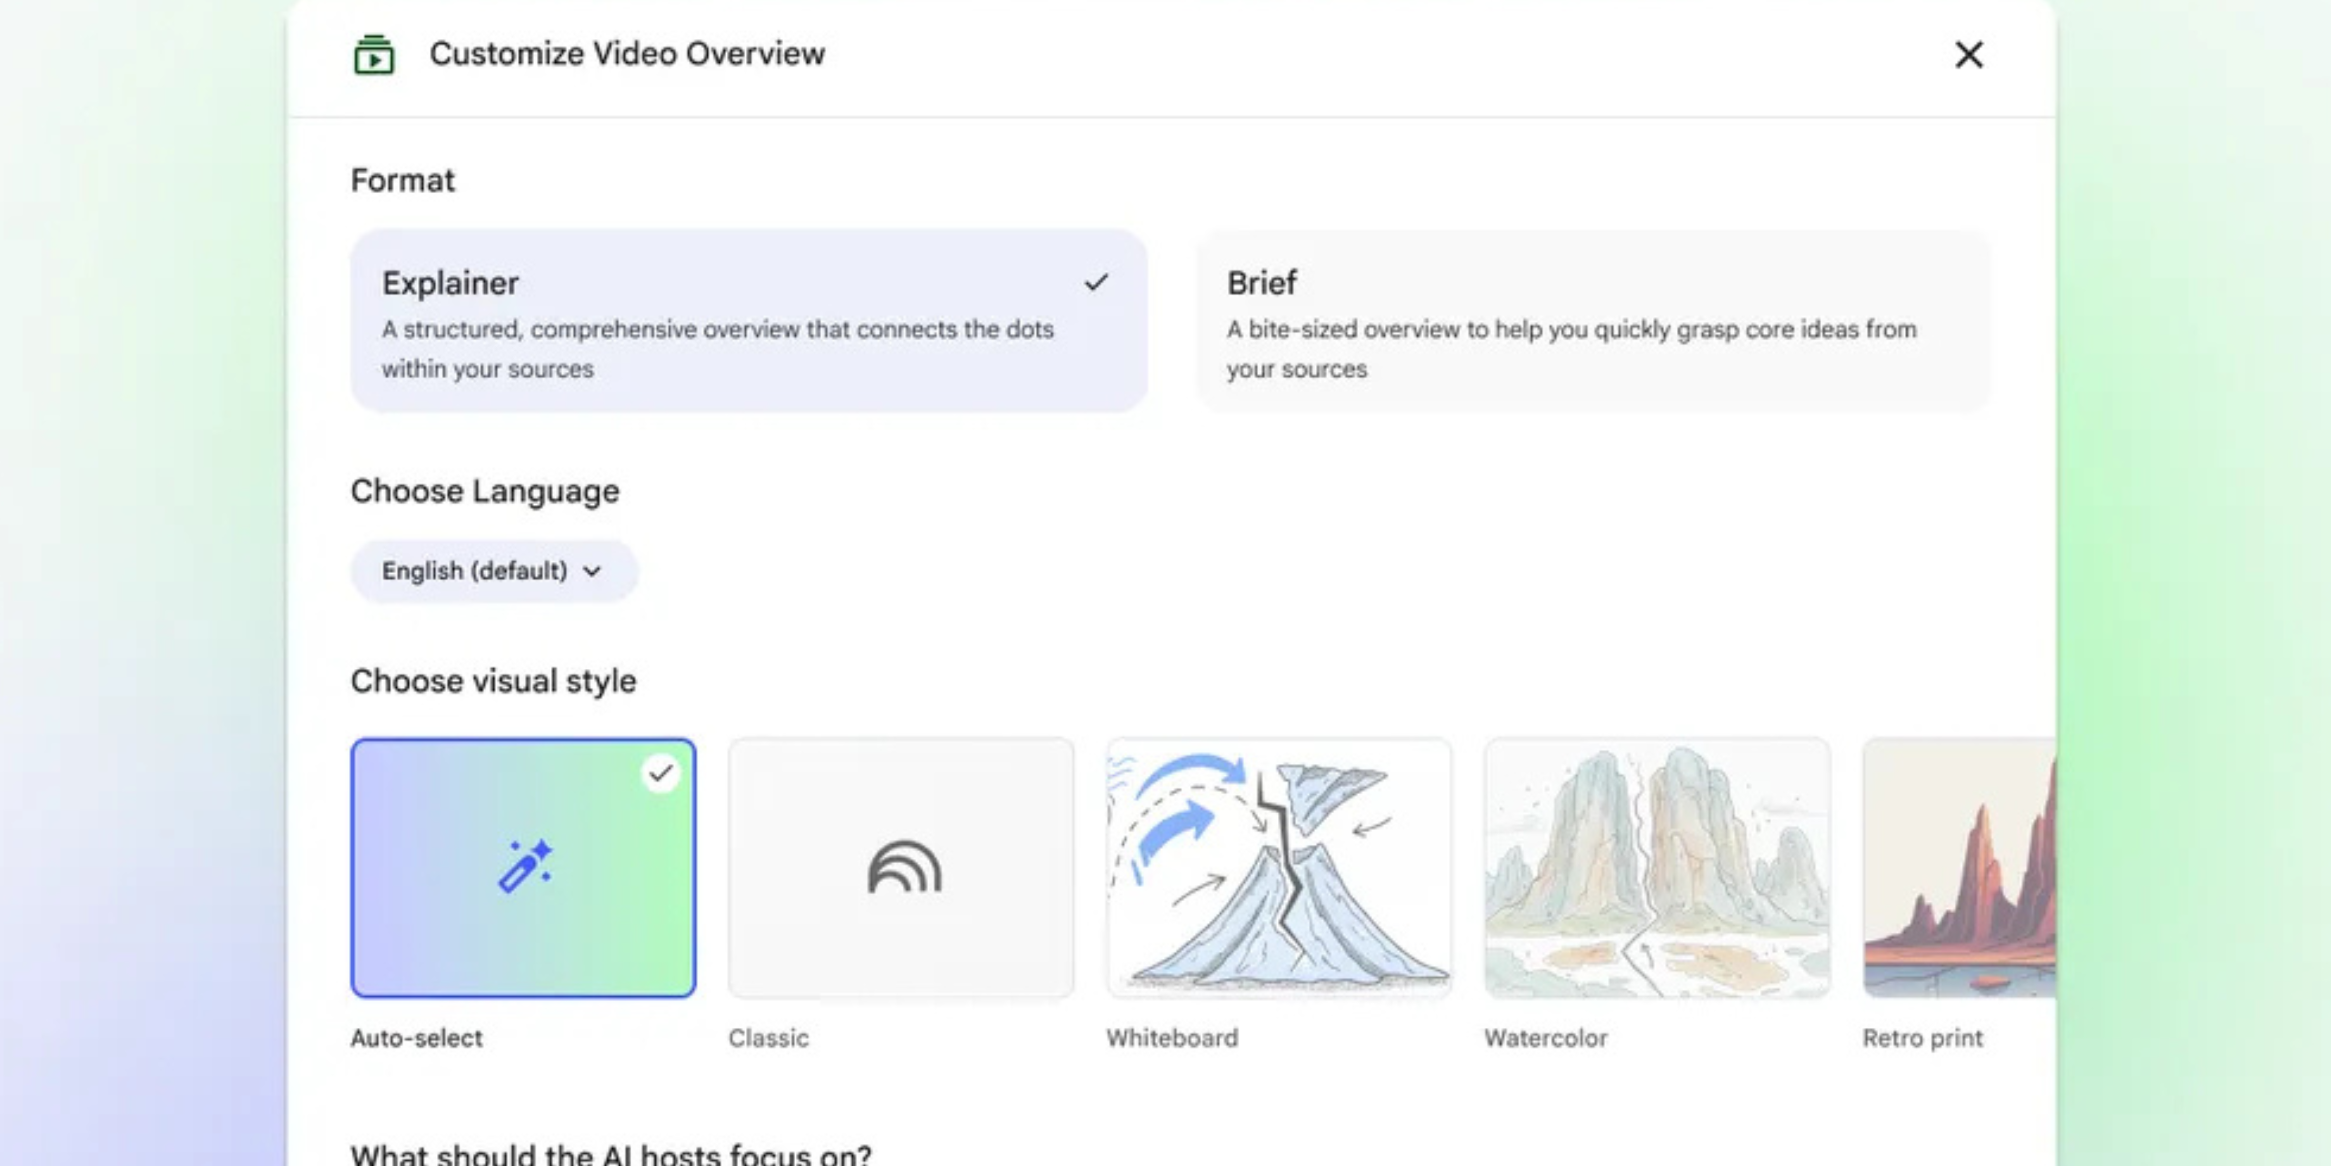The width and height of the screenshot is (2331, 1166).
Task: Choose the Retro print visual style
Action: (x=1959, y=867)
